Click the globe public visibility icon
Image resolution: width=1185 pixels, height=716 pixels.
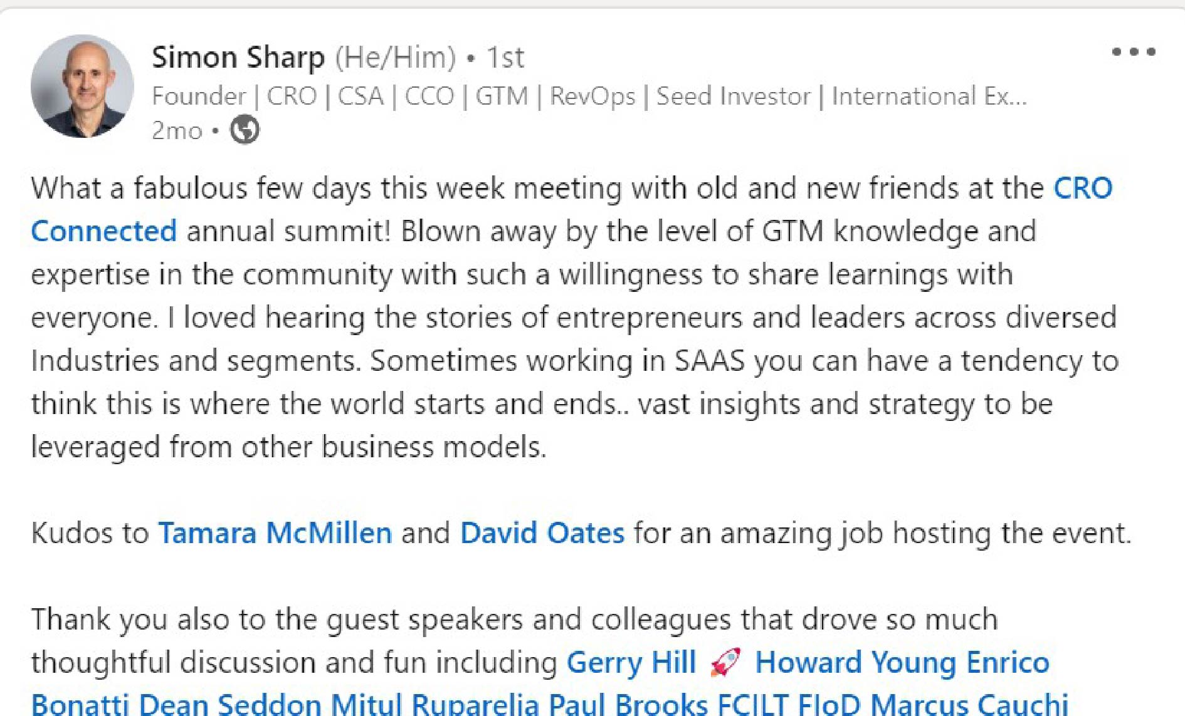click(245, 130)
